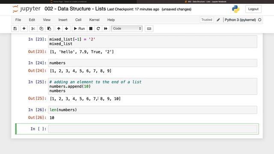
Task: Open the command palette keyboard icon
Action: click(x=149, y=29)
